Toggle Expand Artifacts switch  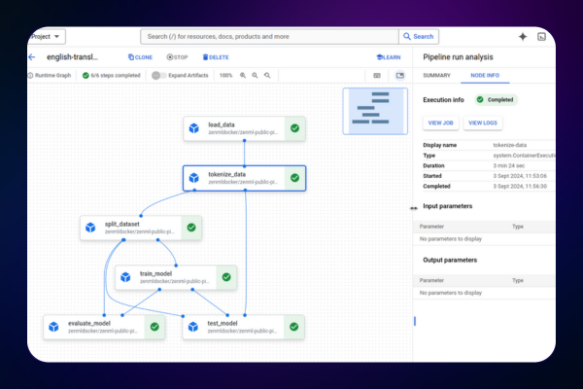tap(157, 75)
